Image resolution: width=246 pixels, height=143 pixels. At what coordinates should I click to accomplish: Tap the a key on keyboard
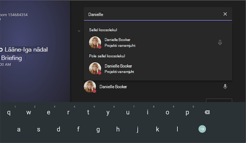click(x=19, y=129)
